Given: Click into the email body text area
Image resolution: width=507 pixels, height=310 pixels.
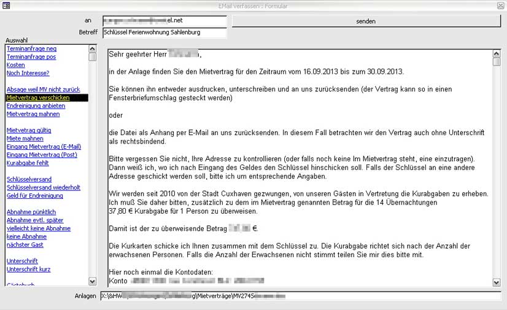Looking at the screenshot, I should click(300, 168).
